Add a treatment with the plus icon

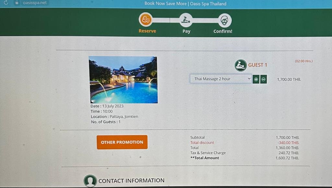point(256,79)
